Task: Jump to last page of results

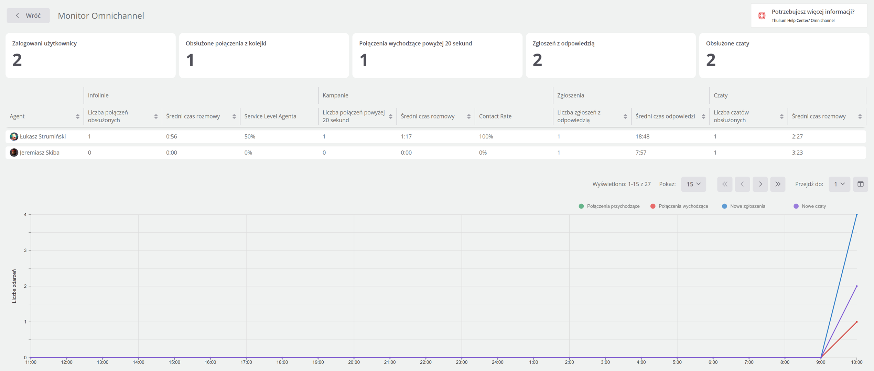Action: coord(778,184)
